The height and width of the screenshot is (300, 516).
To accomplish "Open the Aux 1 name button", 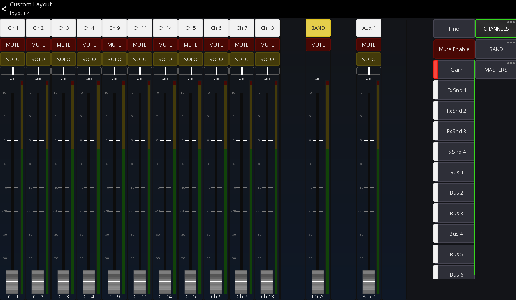I will [369, 28].
